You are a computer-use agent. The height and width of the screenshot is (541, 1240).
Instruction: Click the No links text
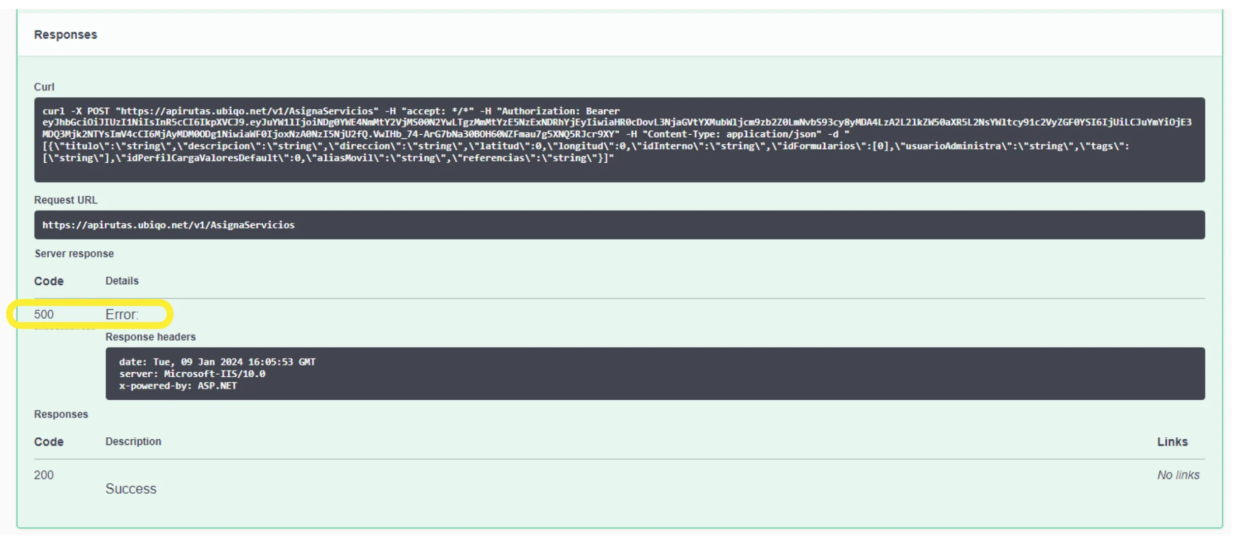(1179, 475)
